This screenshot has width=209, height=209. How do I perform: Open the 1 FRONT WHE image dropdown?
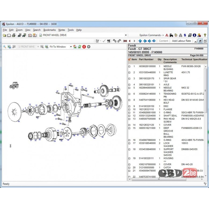click(38, 47)
